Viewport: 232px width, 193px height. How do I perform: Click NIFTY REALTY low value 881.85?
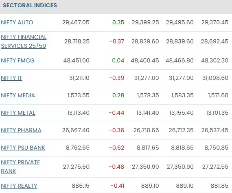219,186
